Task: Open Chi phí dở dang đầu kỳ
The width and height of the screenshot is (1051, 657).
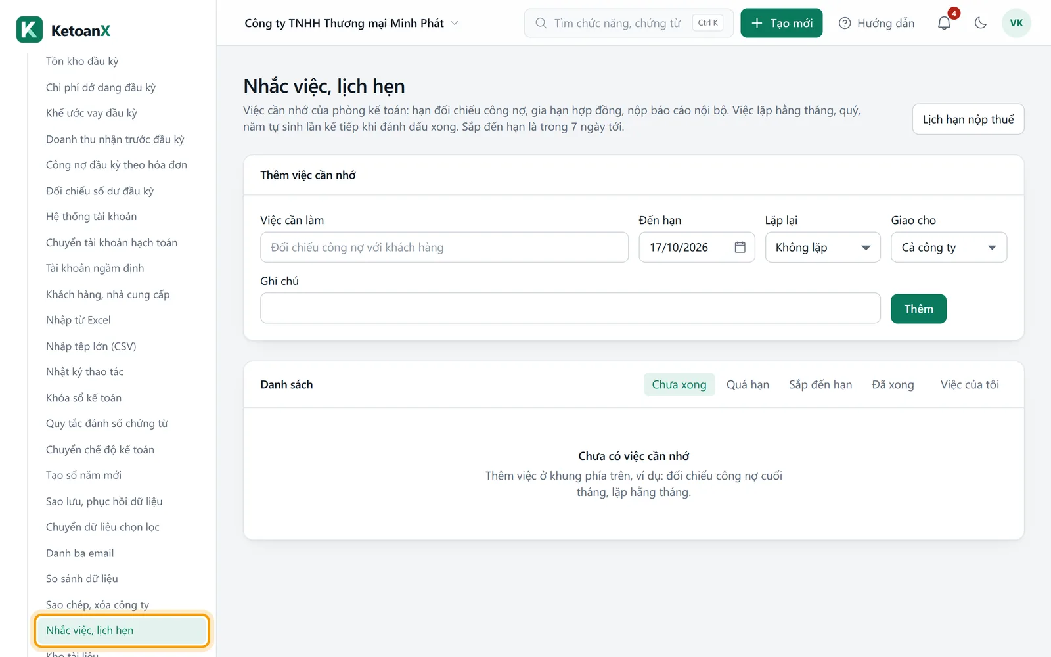Action: click(x=101, y=87)
